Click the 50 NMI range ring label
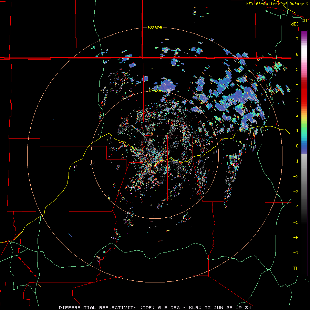310x310 pixels. point(155,91)
